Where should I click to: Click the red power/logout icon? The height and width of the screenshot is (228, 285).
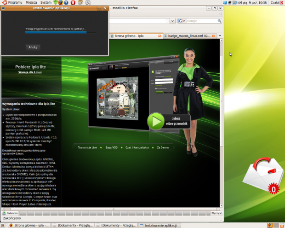pyautogui.click(x=281, y=3)
